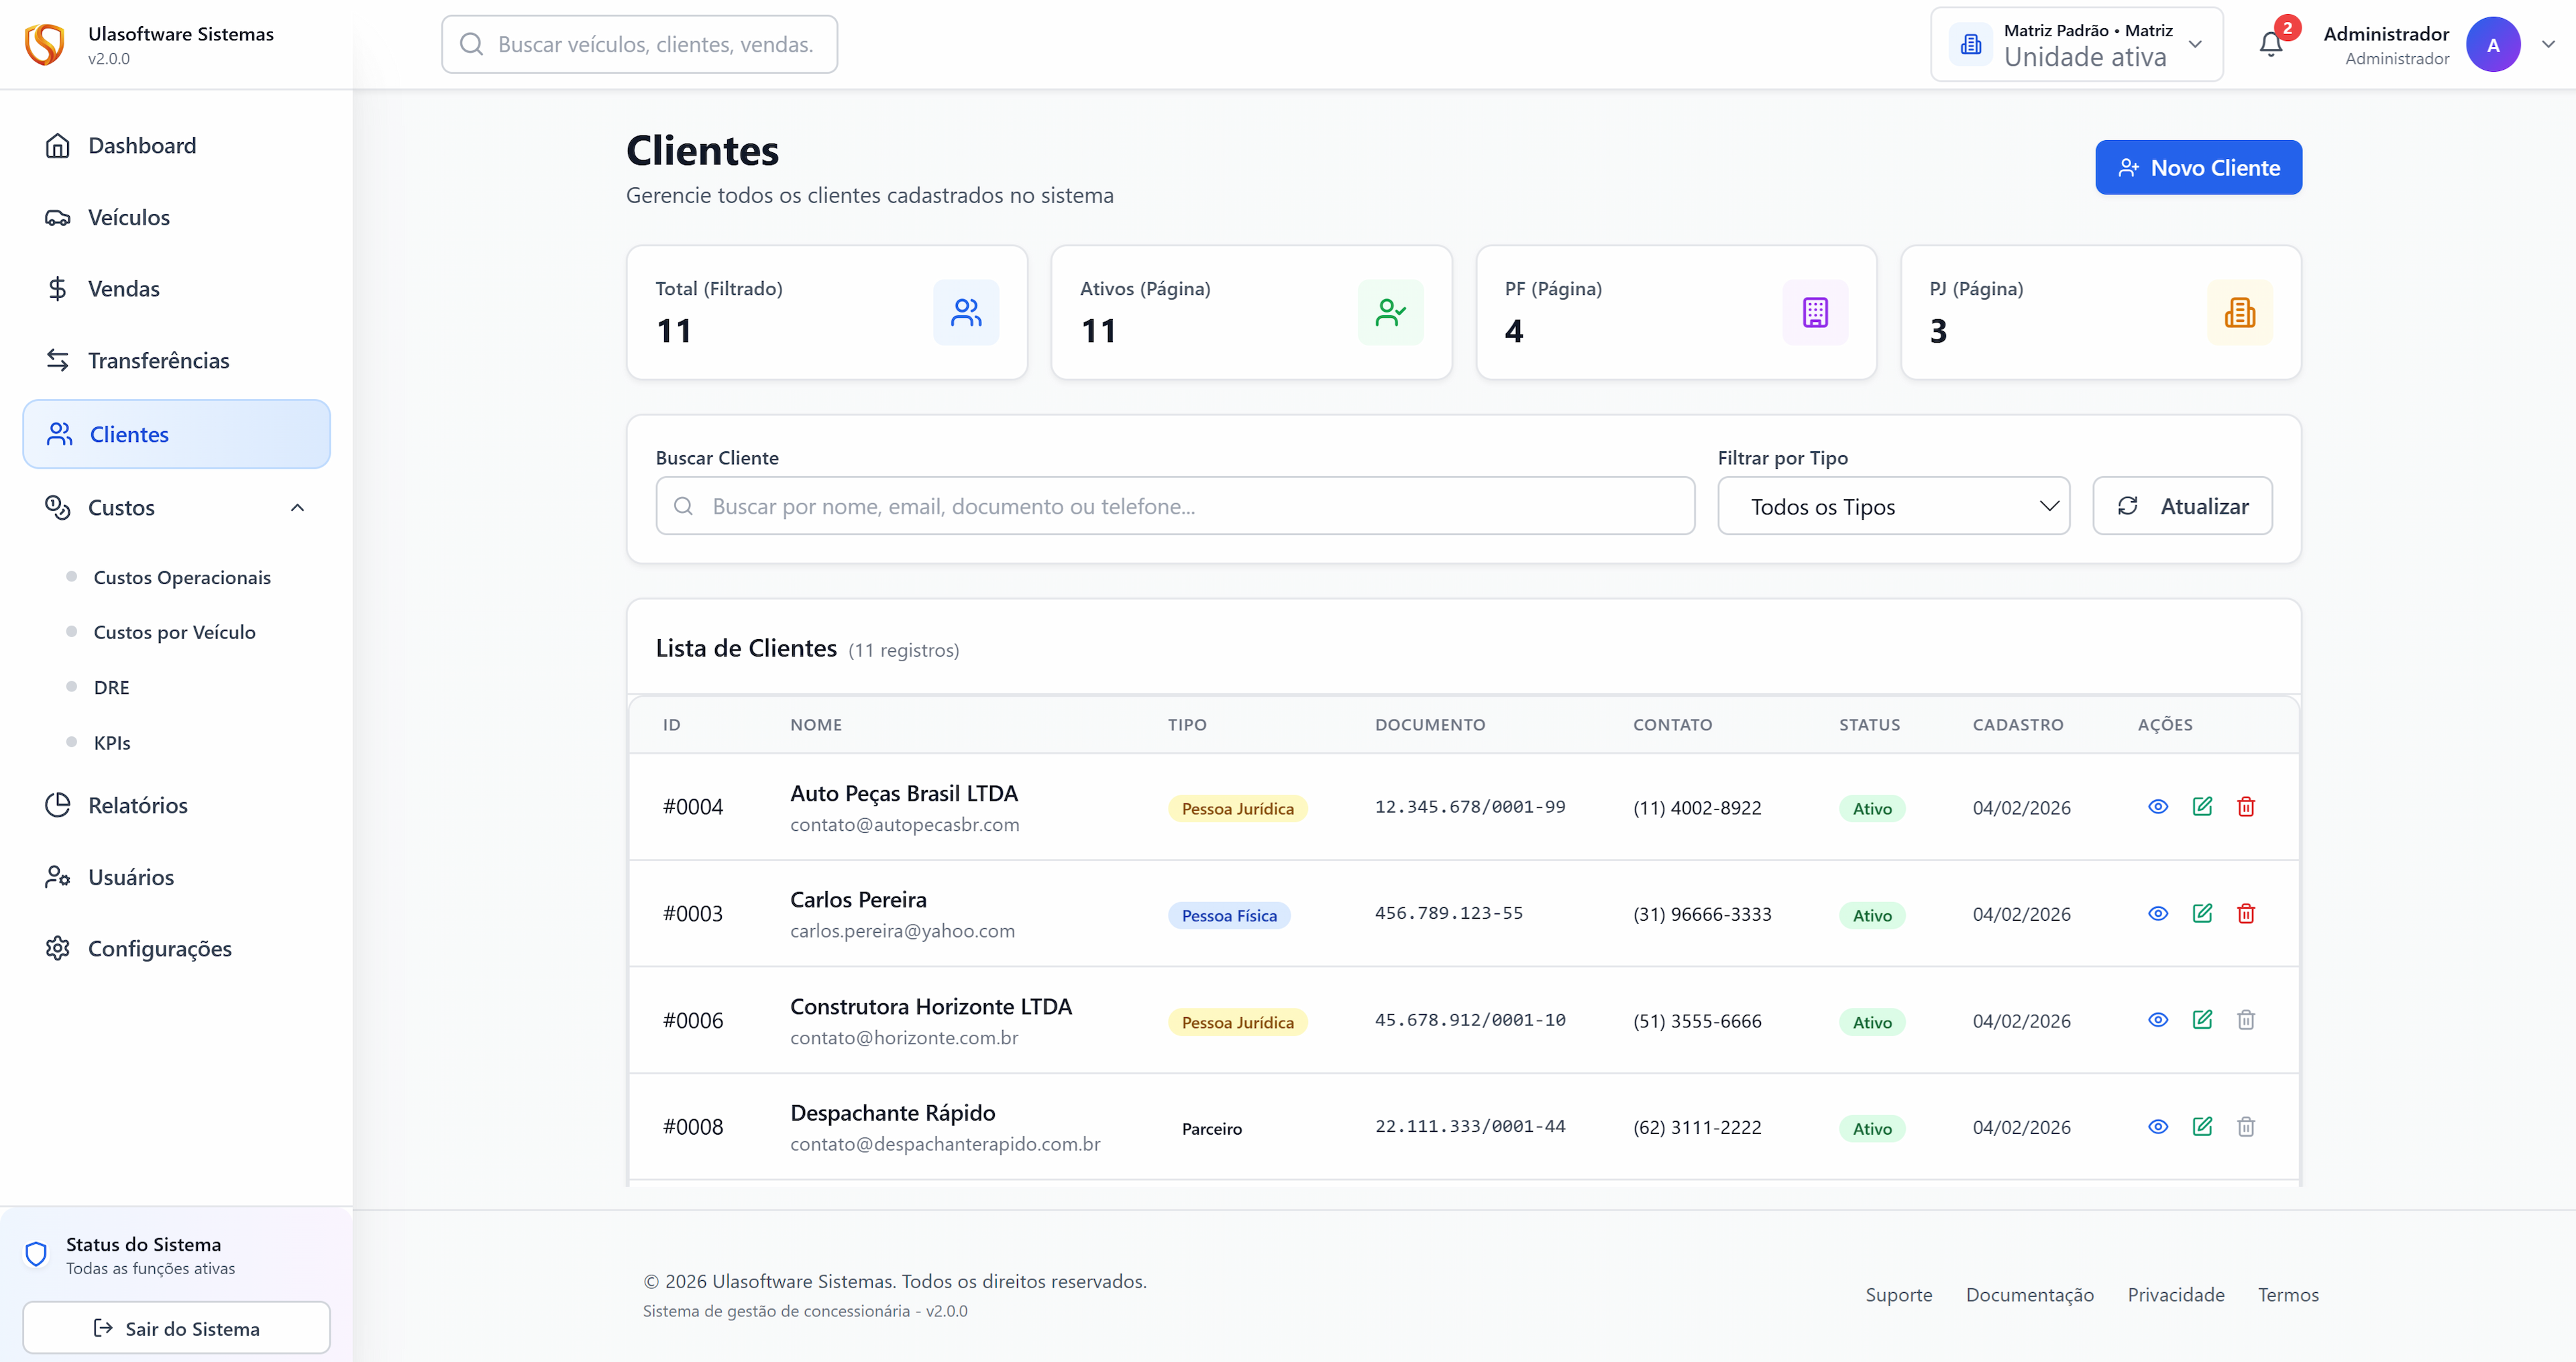The image size is (2576, 1362).
Task: Open the Matriz Padrão unit selector
Action: [2076, 44]
